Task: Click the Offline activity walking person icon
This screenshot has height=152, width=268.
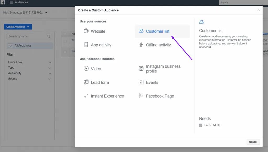Action: (141, 45)
